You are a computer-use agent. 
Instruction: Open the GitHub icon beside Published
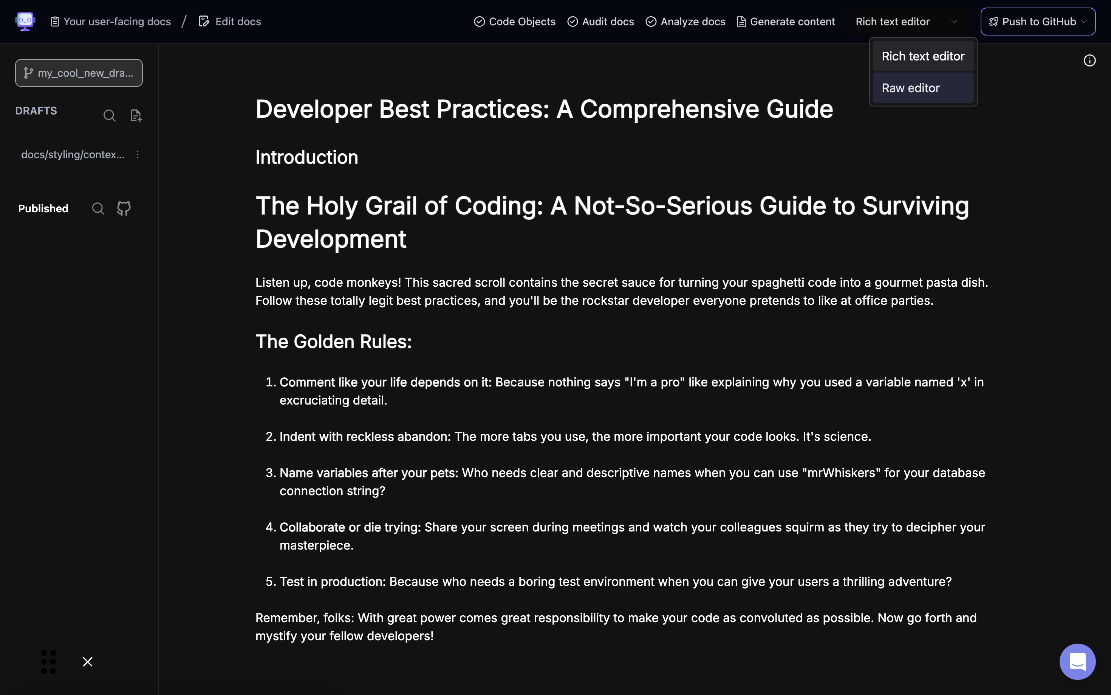click(124, 208)
